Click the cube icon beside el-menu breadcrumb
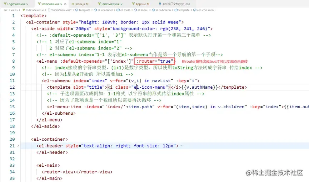This screenshot has width=309, height=182. (136, 10)
